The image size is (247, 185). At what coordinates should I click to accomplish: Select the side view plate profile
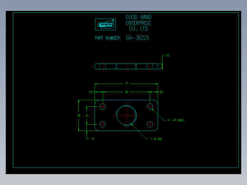pos(126,66)
